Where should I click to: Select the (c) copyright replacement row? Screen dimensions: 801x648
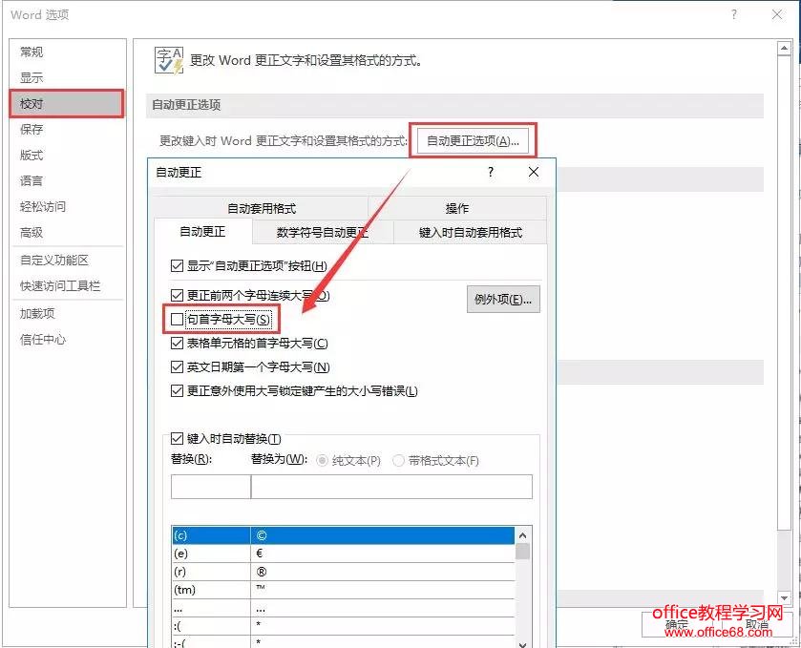tap(344, 535)
